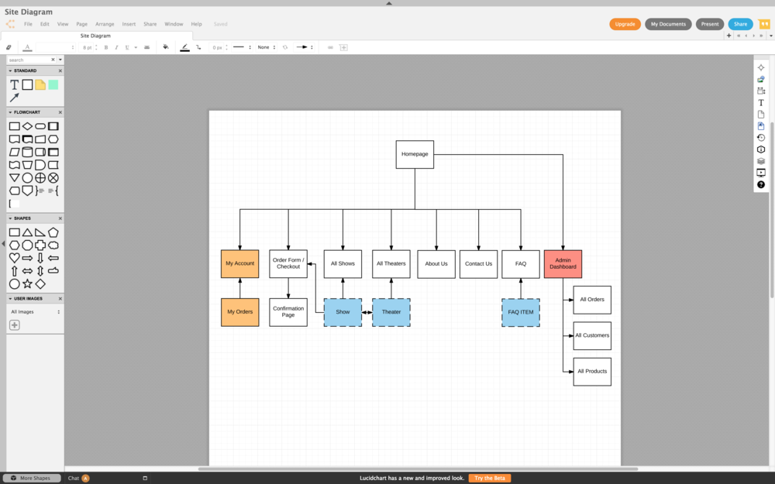The image size is (775, 484).
Task: Click inside the shape search field
Action: [29, 60]
